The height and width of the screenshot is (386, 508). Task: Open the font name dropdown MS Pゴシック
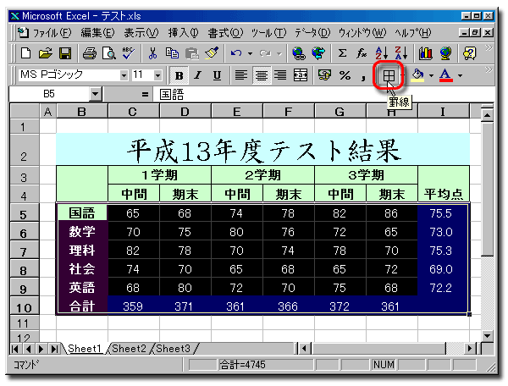[124, 76]
